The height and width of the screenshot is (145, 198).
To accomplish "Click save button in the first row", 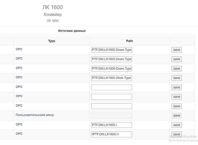I will (177, 50).
